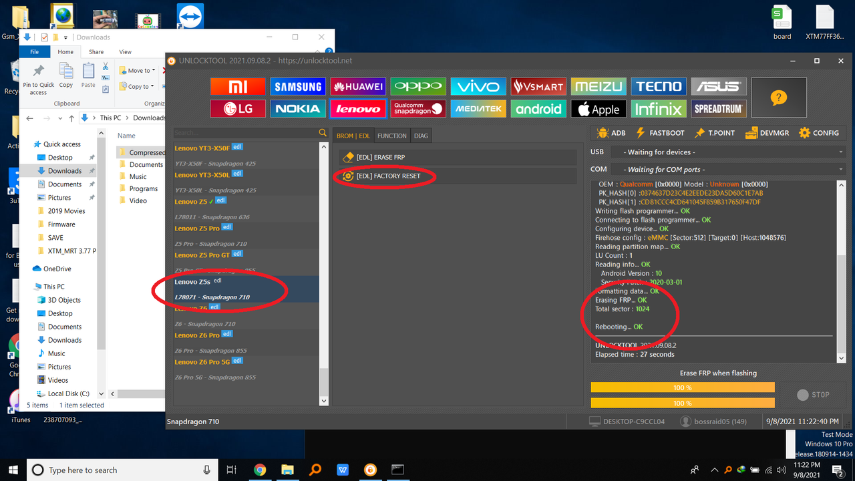The width and height of the screenshot is (855, 481).
Task: Click the STOP button
Action: tap(813, 395)
